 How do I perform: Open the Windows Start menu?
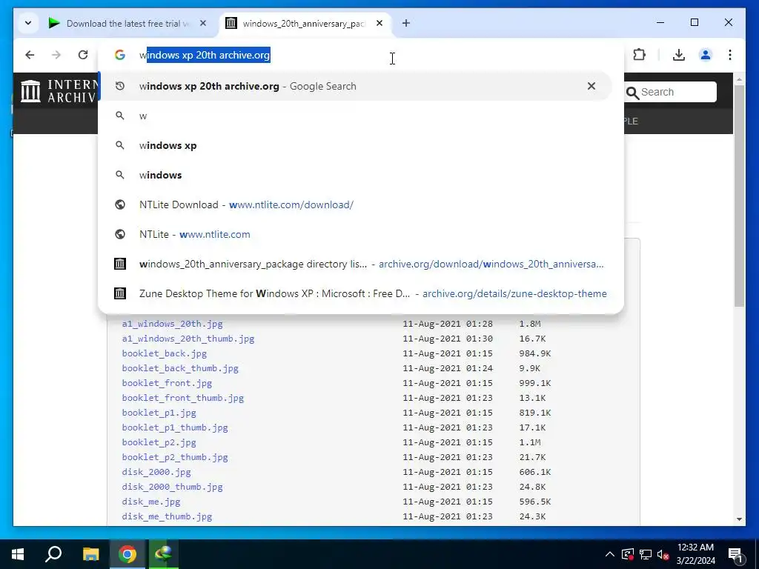[18, 554]
